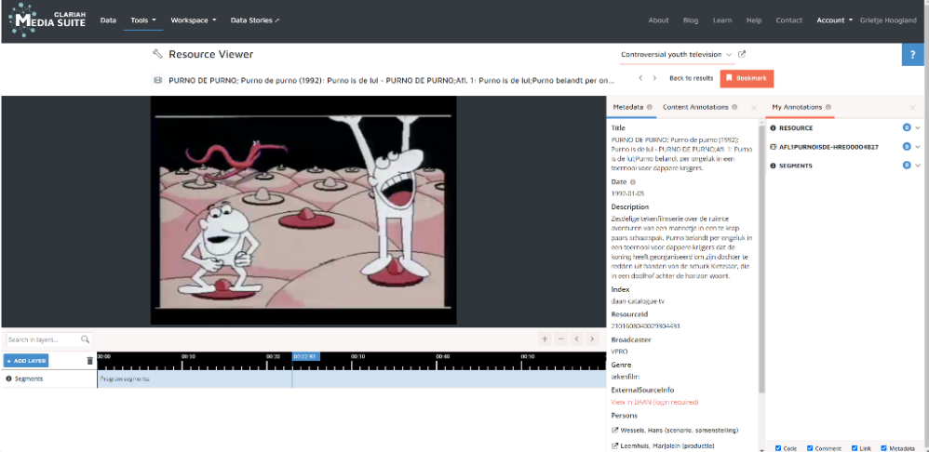Switch to the Content Annotations tab
This screenshot has width=929, height=452.
coord(695,108)
